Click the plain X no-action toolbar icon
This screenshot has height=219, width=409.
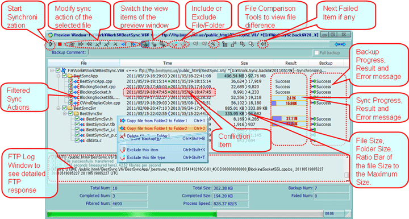coord(115,44)
